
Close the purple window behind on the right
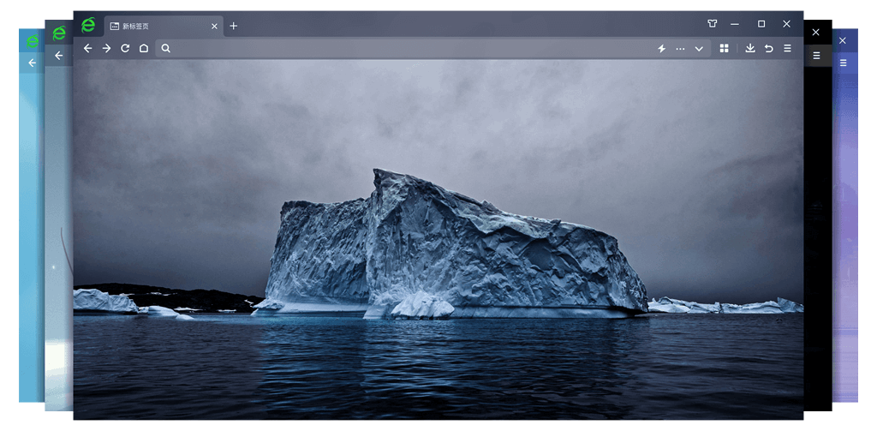pos(843,40)
